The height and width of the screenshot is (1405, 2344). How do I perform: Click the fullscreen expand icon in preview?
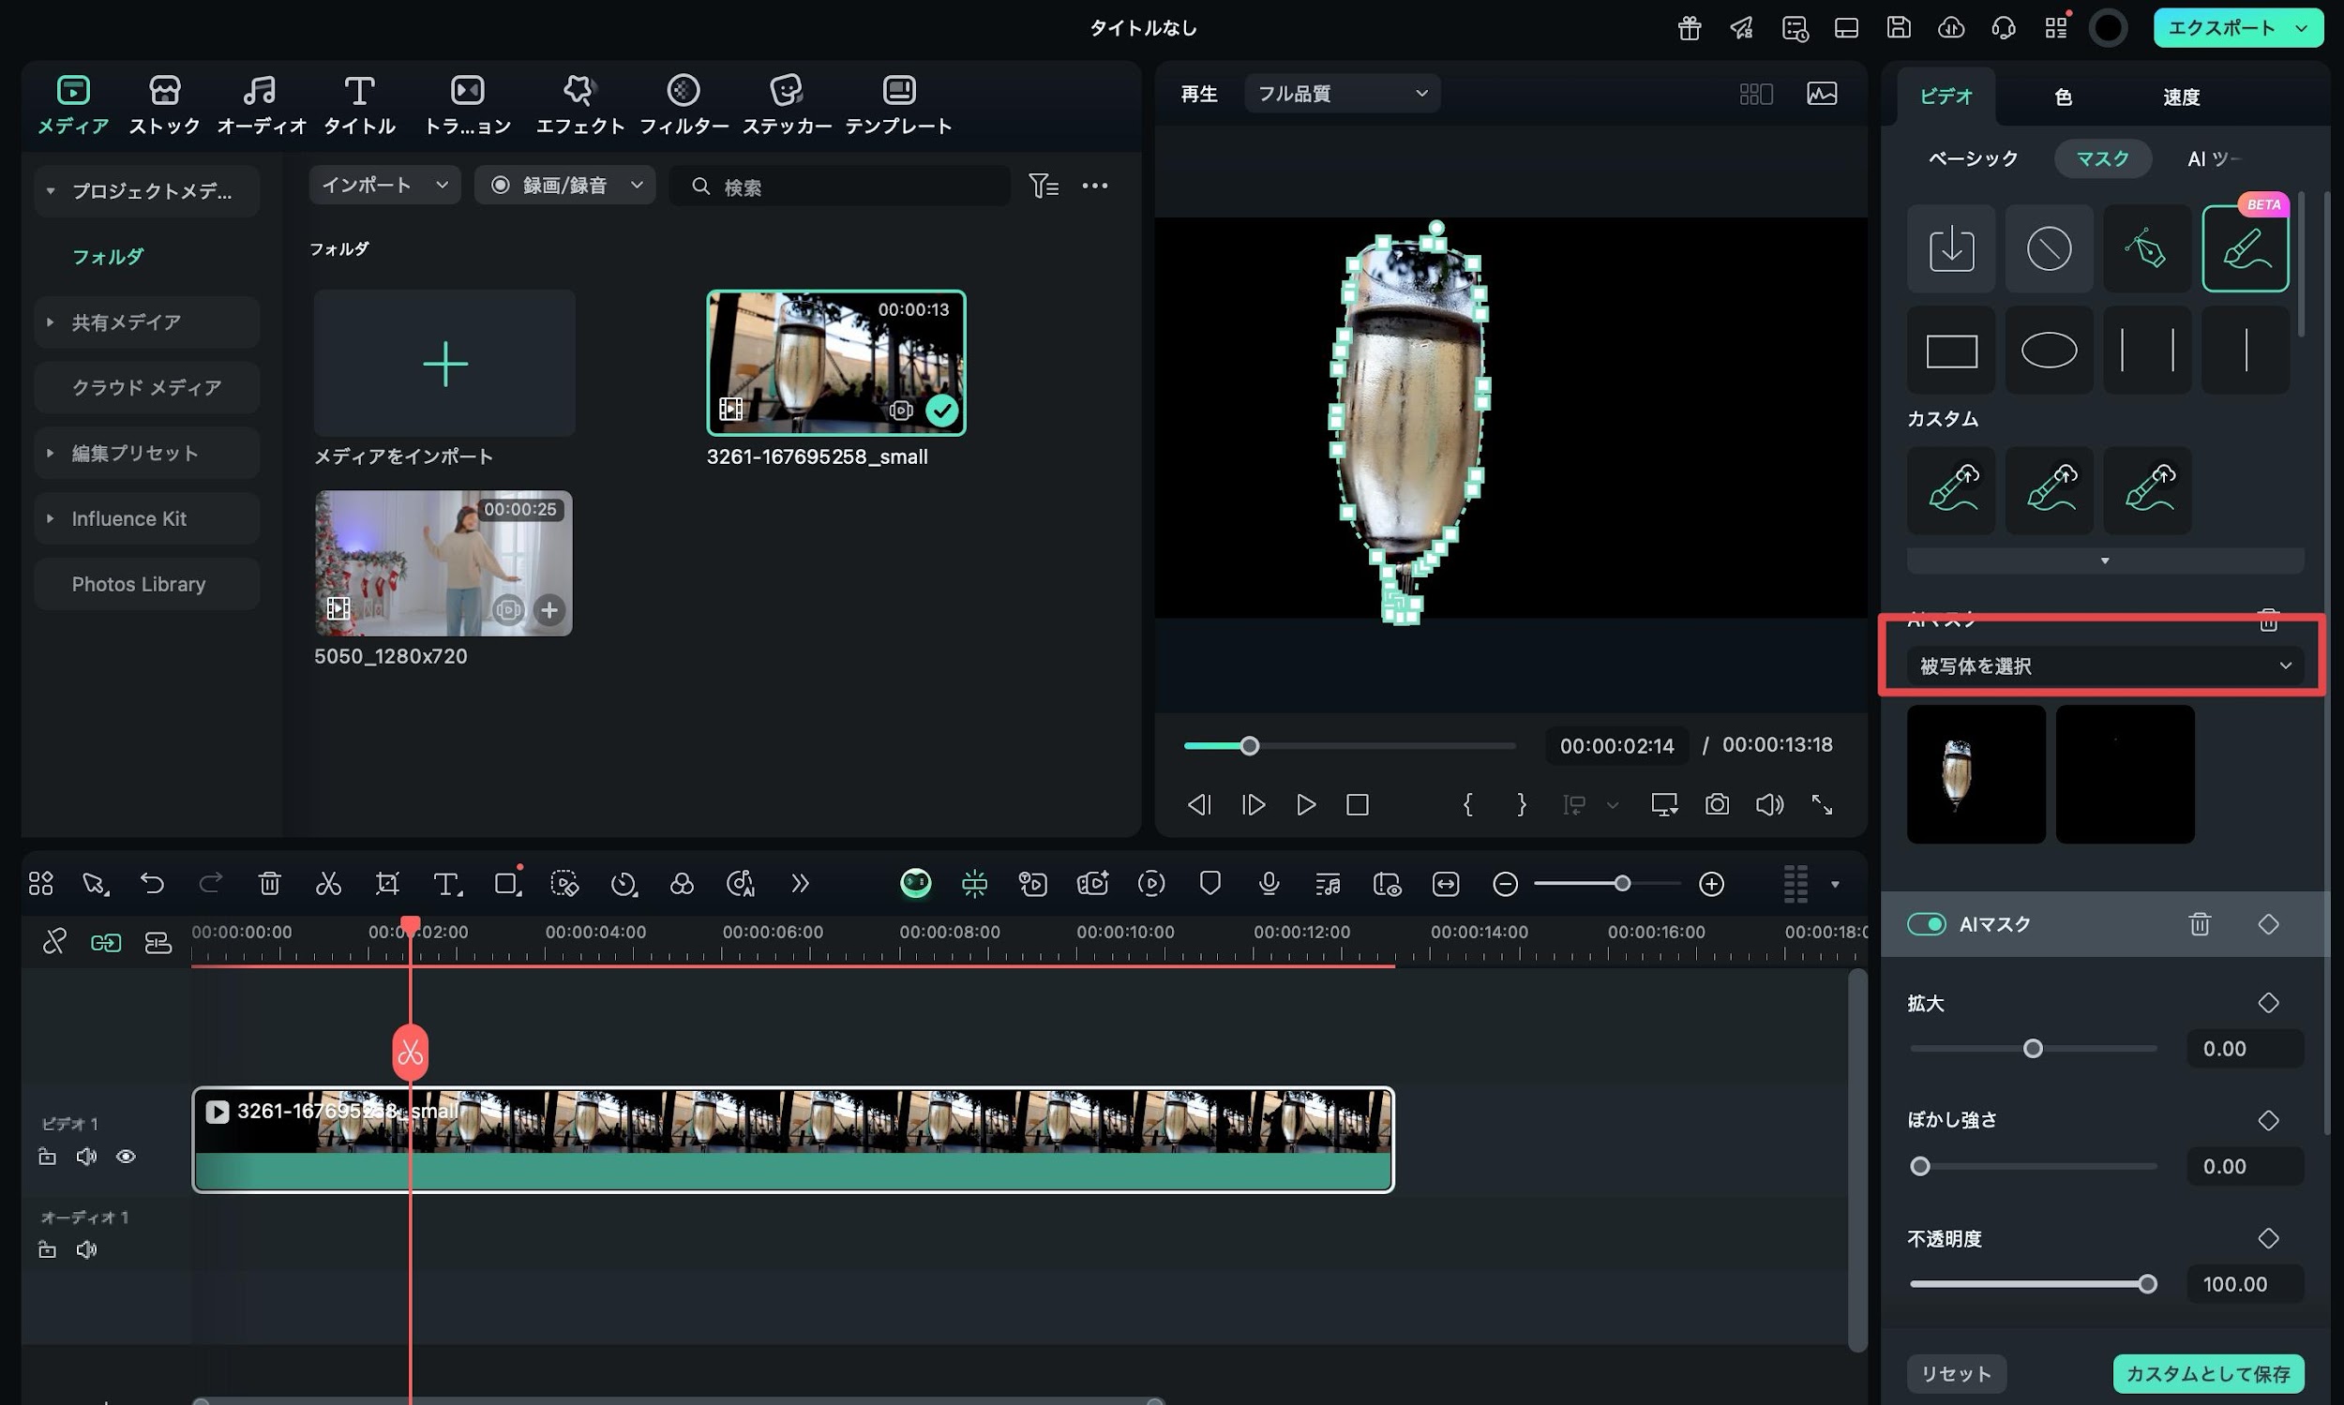pos(1821,805)
